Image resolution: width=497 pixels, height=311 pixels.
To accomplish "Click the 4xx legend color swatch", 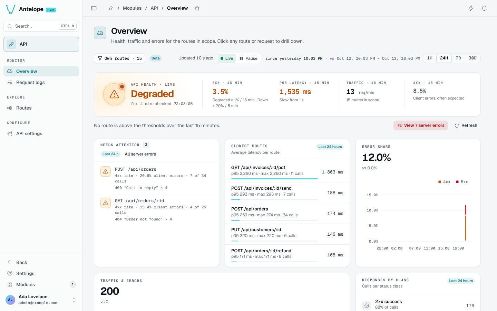I will (440, 182).
